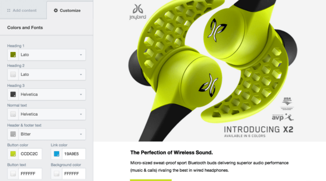This screenshot has width=326, height=181.
Task: Open Normal text color swatch
Action: (x=13, y=114)
